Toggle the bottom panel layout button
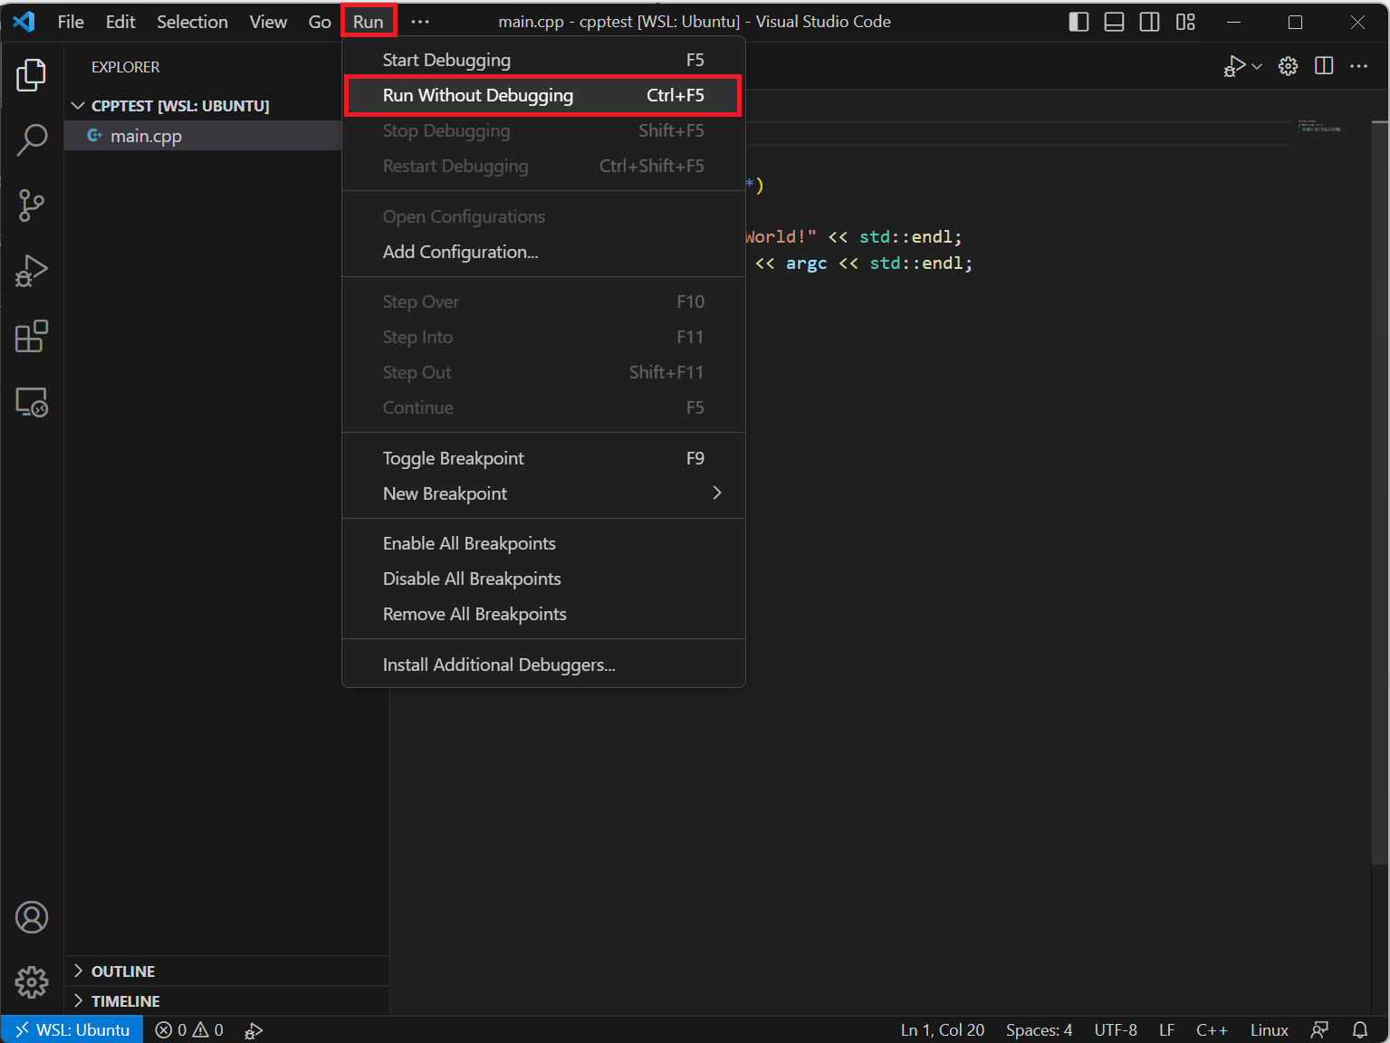Image resolution: width=1390 pixels, height=1043 pixels. [x=1114, y=22]
